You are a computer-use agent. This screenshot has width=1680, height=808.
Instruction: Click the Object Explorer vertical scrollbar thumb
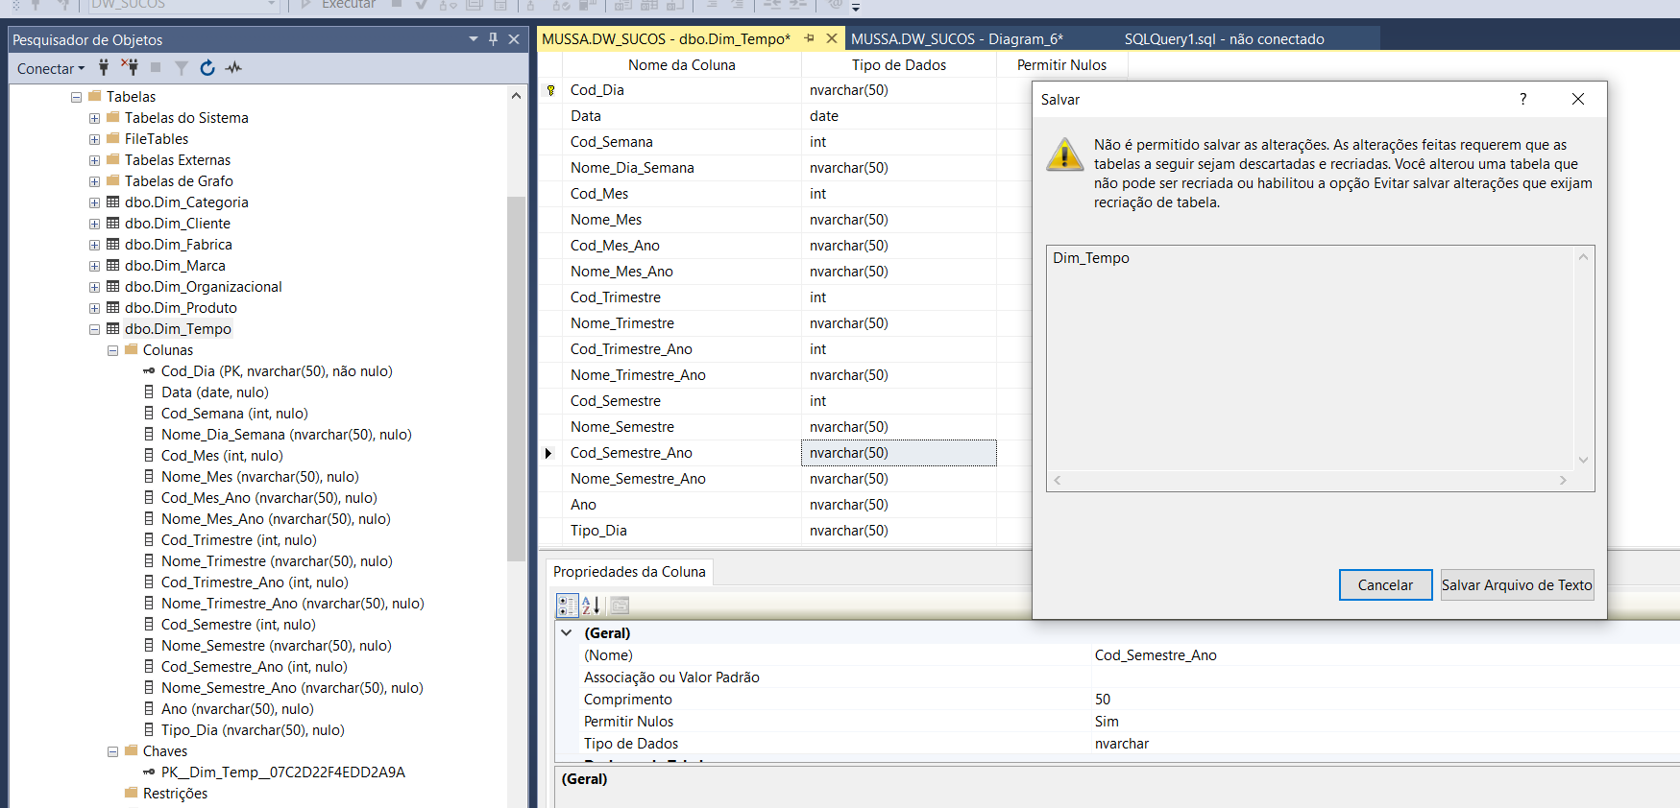tap(516, 379)
